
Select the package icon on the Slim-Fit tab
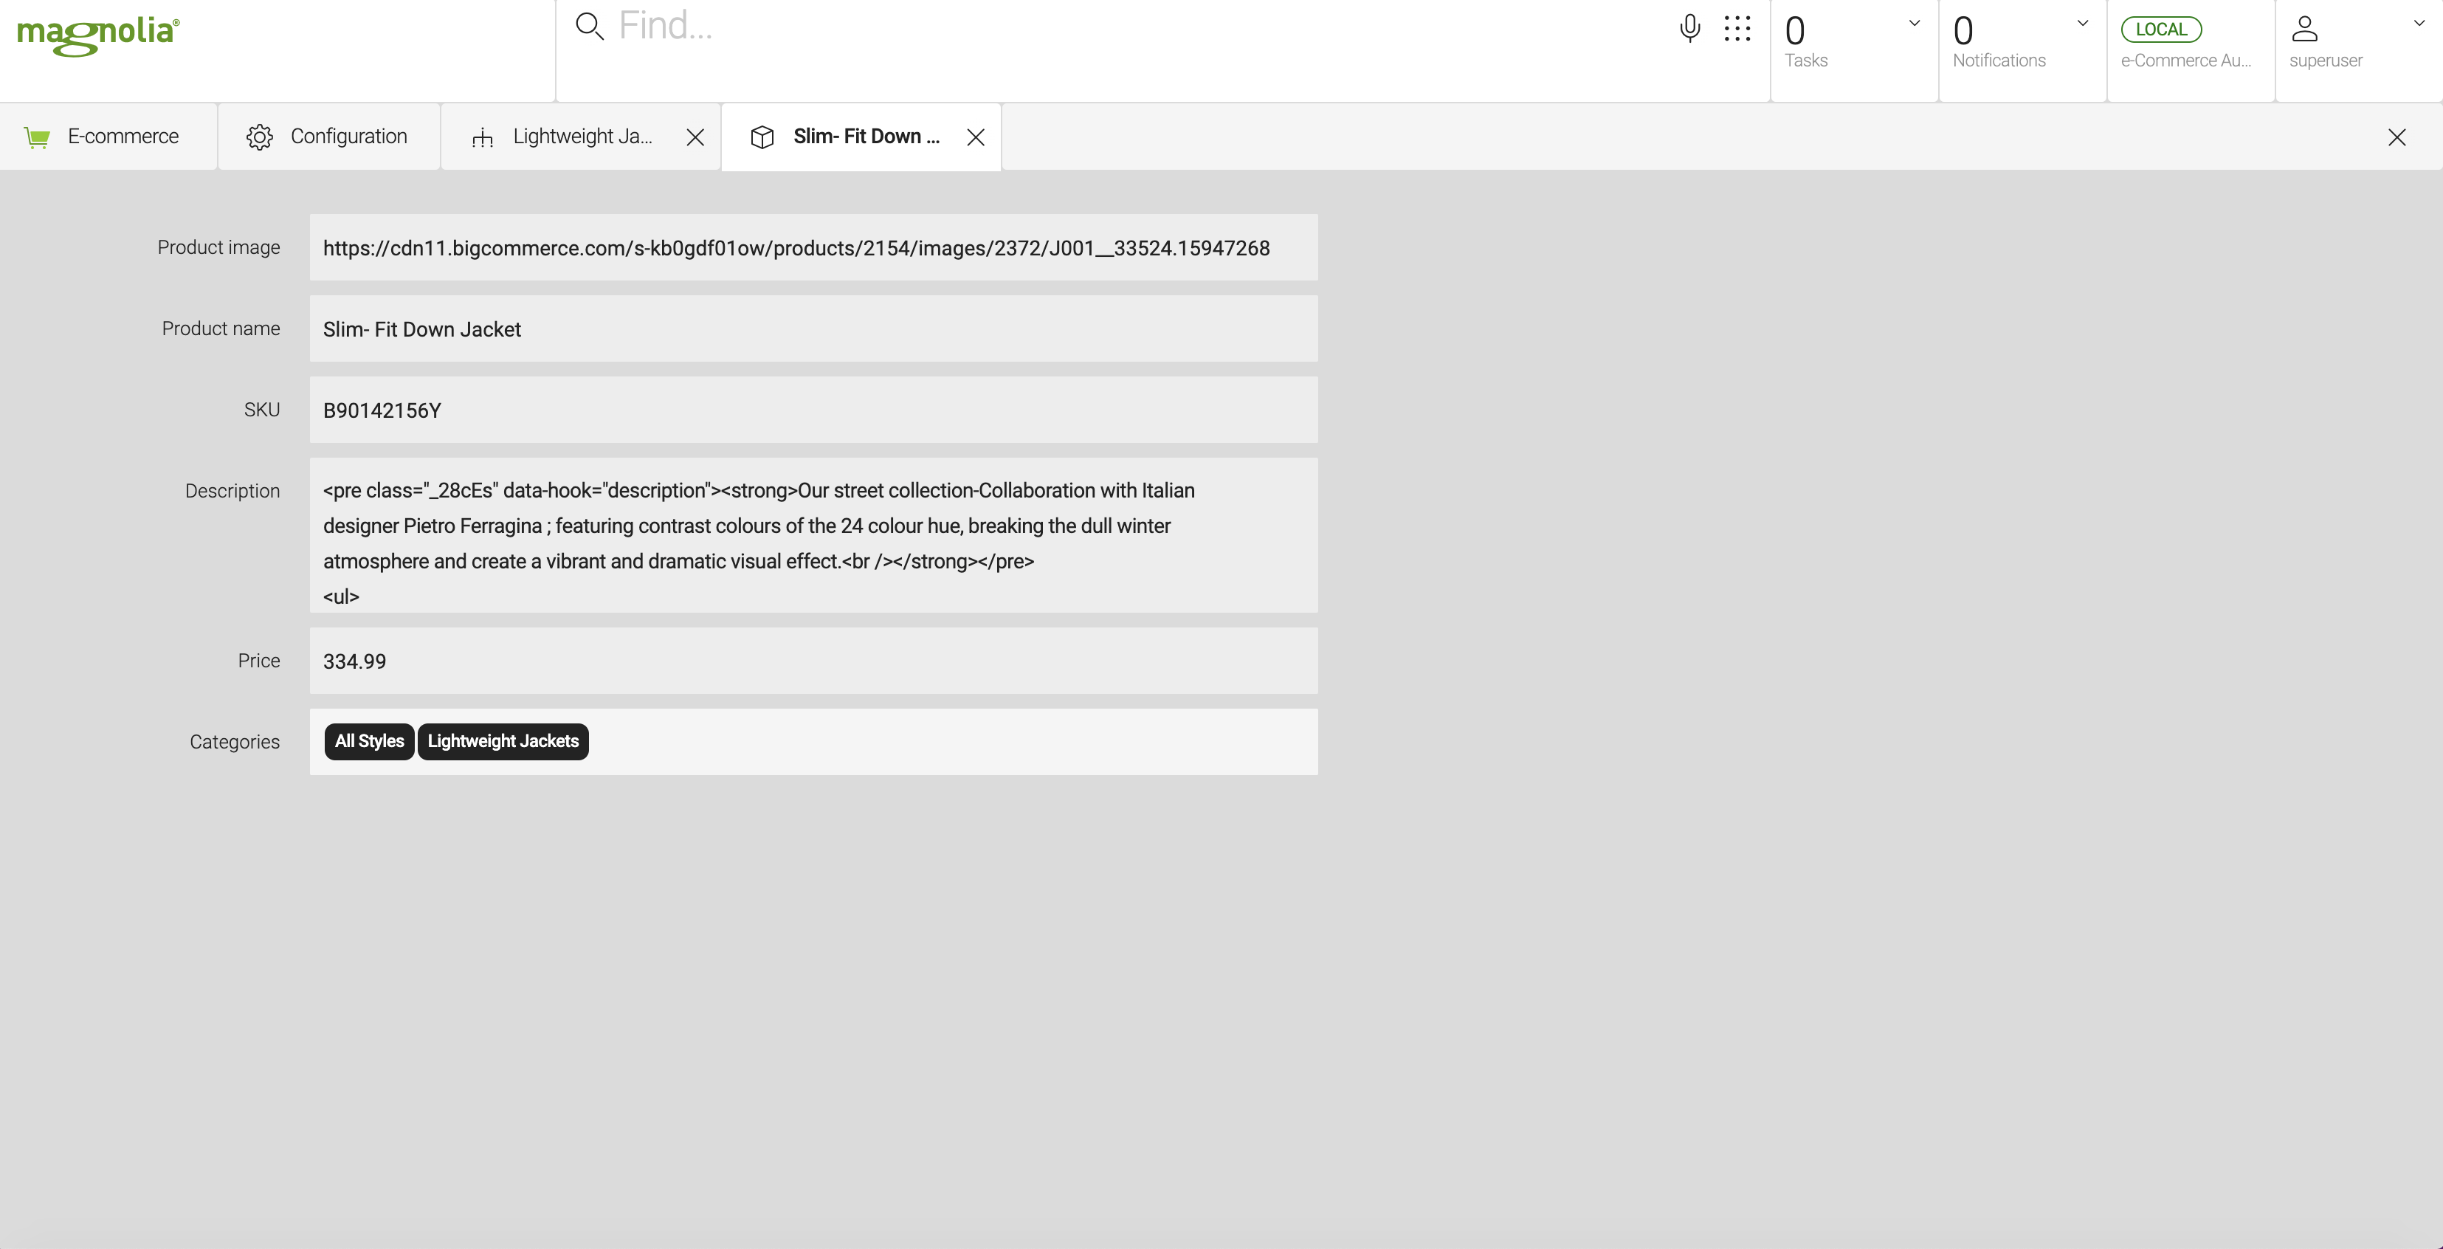pos(762,137)
